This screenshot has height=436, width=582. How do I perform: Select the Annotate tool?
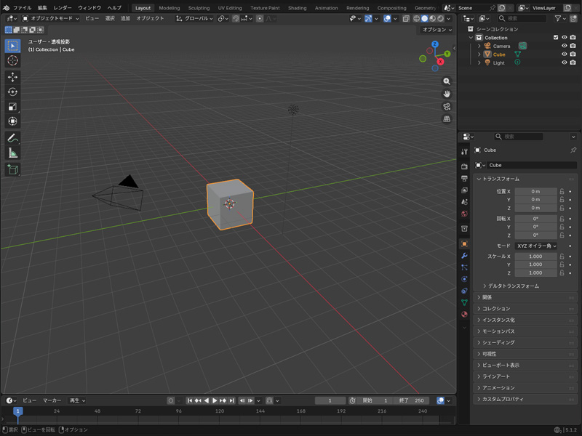(x=12, y=138)
